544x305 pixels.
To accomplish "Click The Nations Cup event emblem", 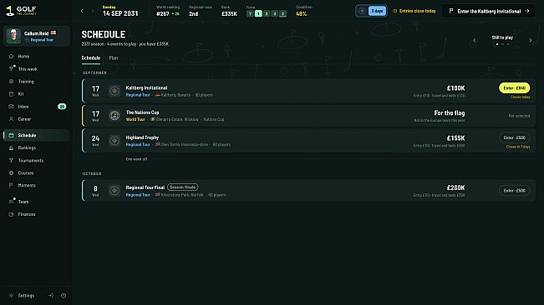I will [114, 116].
